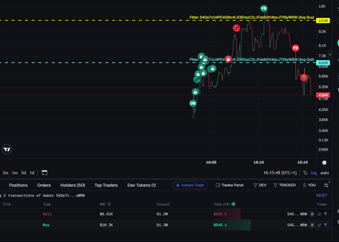The width and height of the screenshot is (339, 242).
Task: Toggle percent scale mode
Action: point(305,173)
